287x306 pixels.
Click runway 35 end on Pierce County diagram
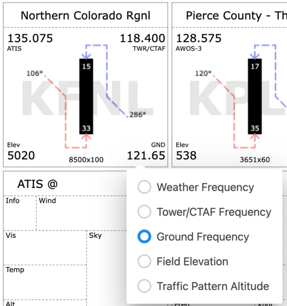pos(255,128)
